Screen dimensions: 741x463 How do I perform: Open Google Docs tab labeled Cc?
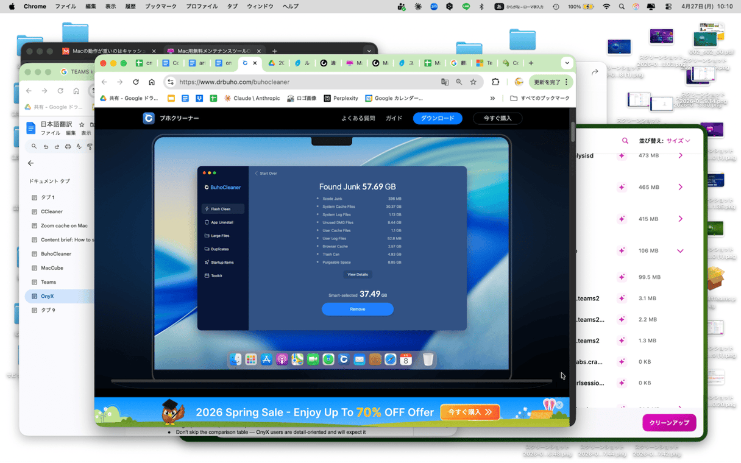[x=171, y=63]
